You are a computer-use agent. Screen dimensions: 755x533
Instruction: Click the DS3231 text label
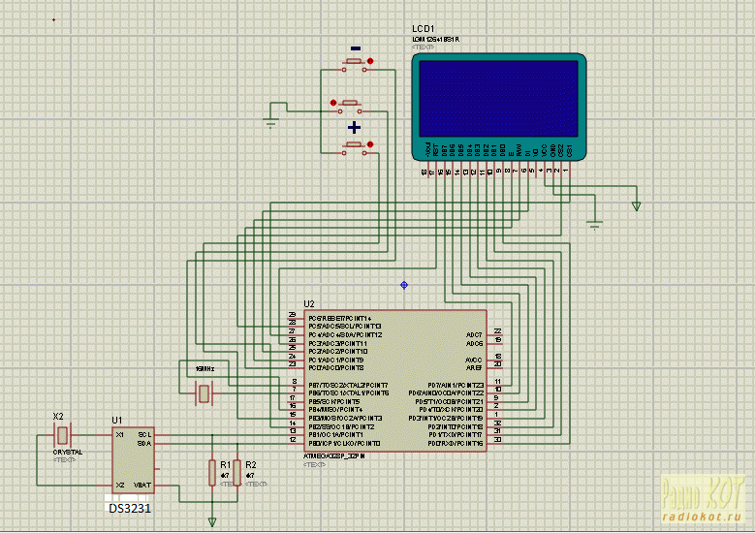pos(130,509)
